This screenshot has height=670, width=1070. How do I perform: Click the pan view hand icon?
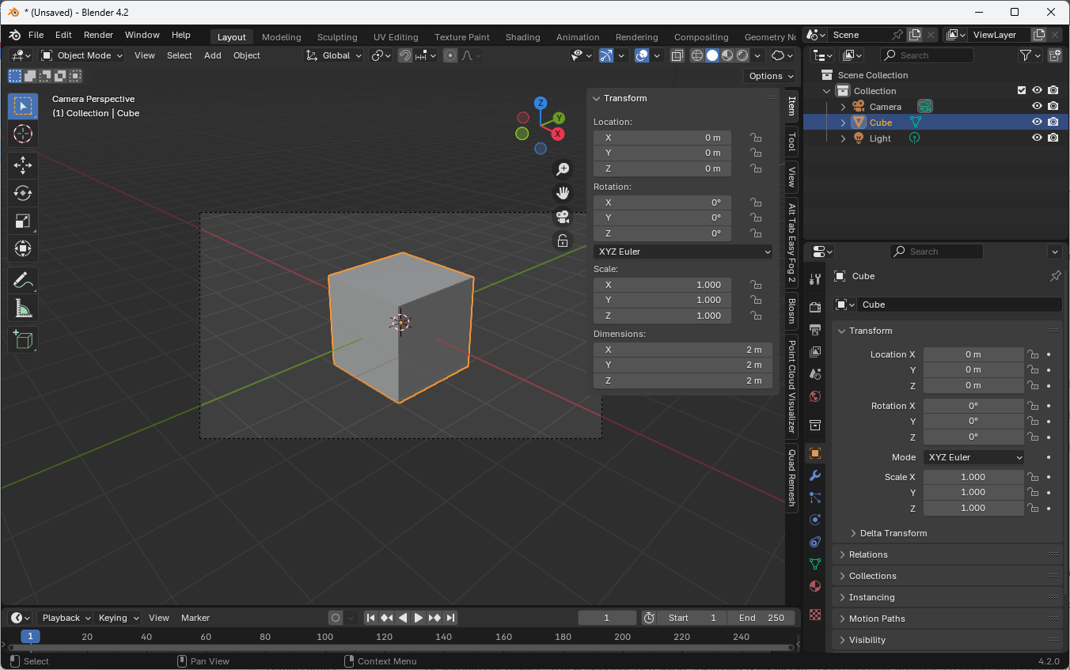click(563, 192)
